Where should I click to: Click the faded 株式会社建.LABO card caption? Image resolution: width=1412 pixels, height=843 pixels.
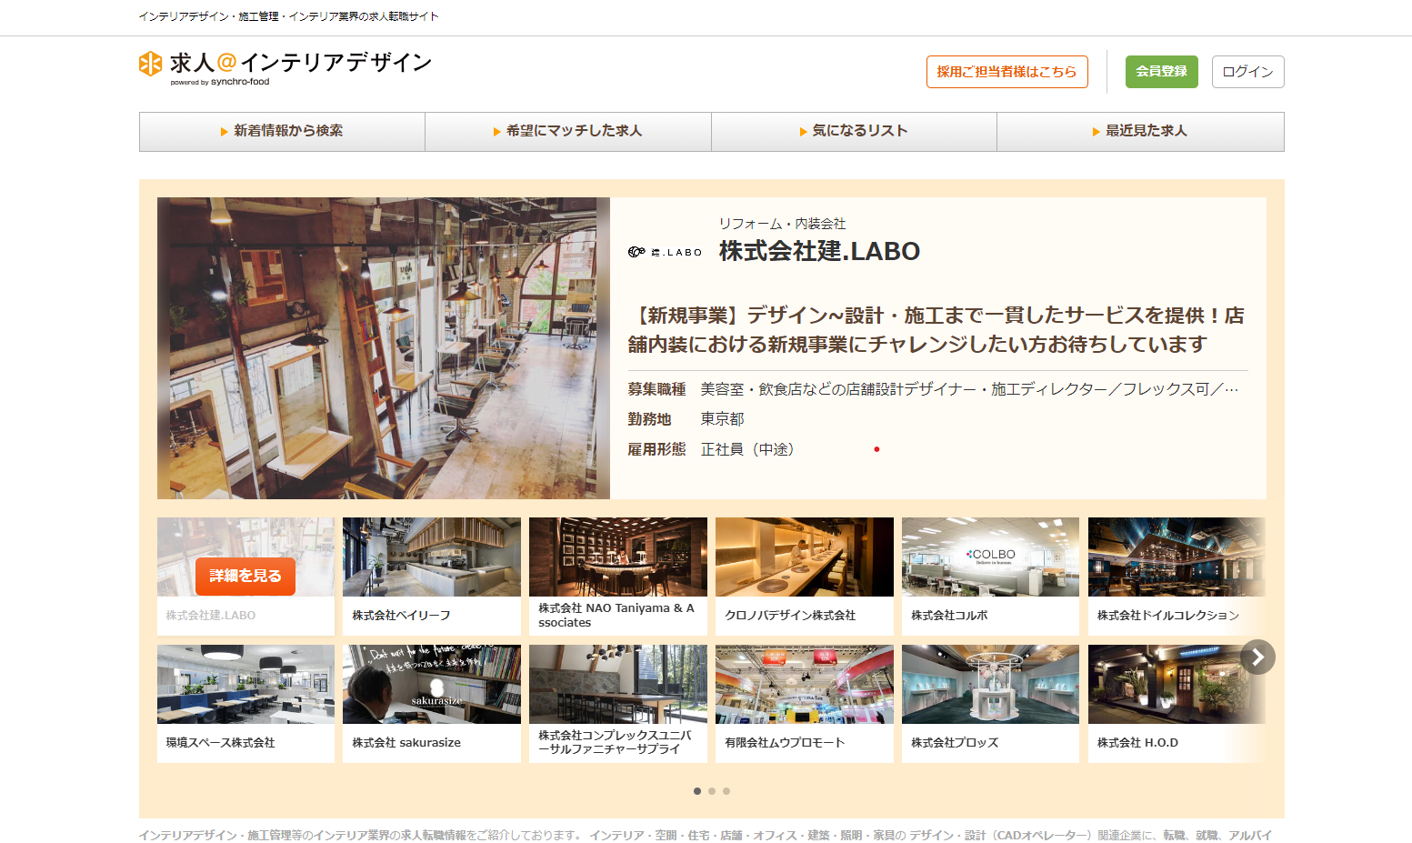click(211, 616)
